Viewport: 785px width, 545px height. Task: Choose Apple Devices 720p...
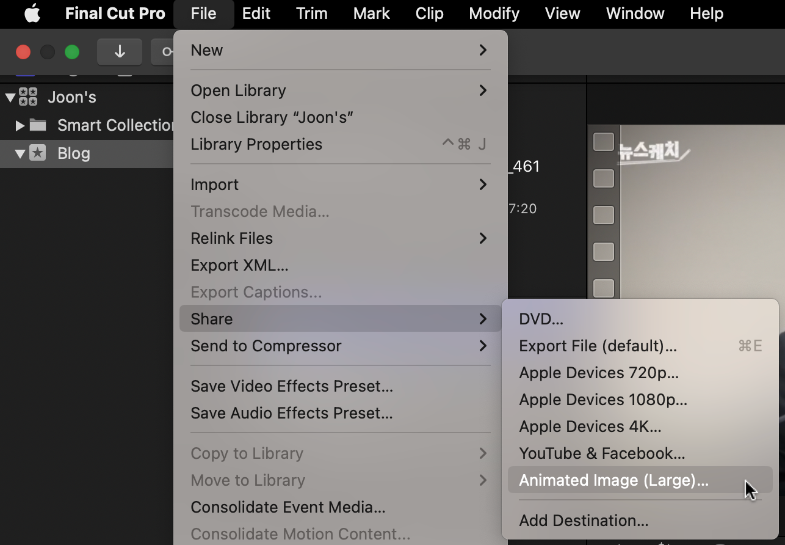point(640,373)
